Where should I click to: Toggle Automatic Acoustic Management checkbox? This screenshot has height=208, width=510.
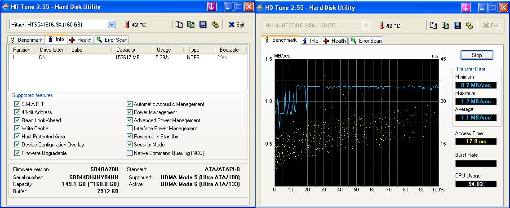click(129, 104)
